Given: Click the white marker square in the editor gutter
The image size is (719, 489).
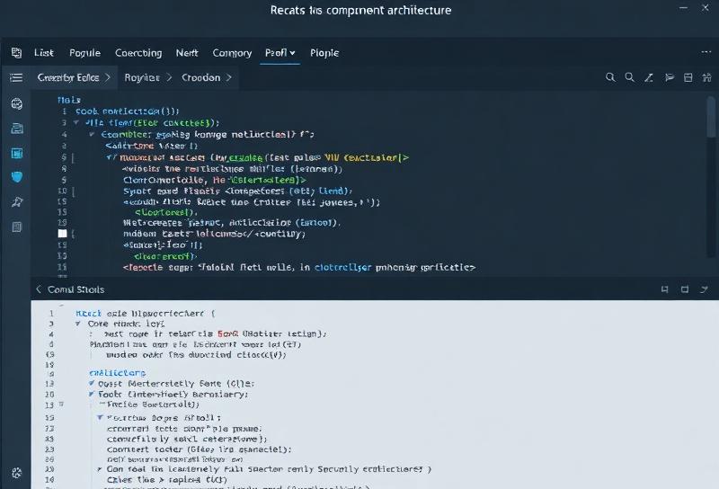Looking at the screenshot, I should [x=62, y=234].
